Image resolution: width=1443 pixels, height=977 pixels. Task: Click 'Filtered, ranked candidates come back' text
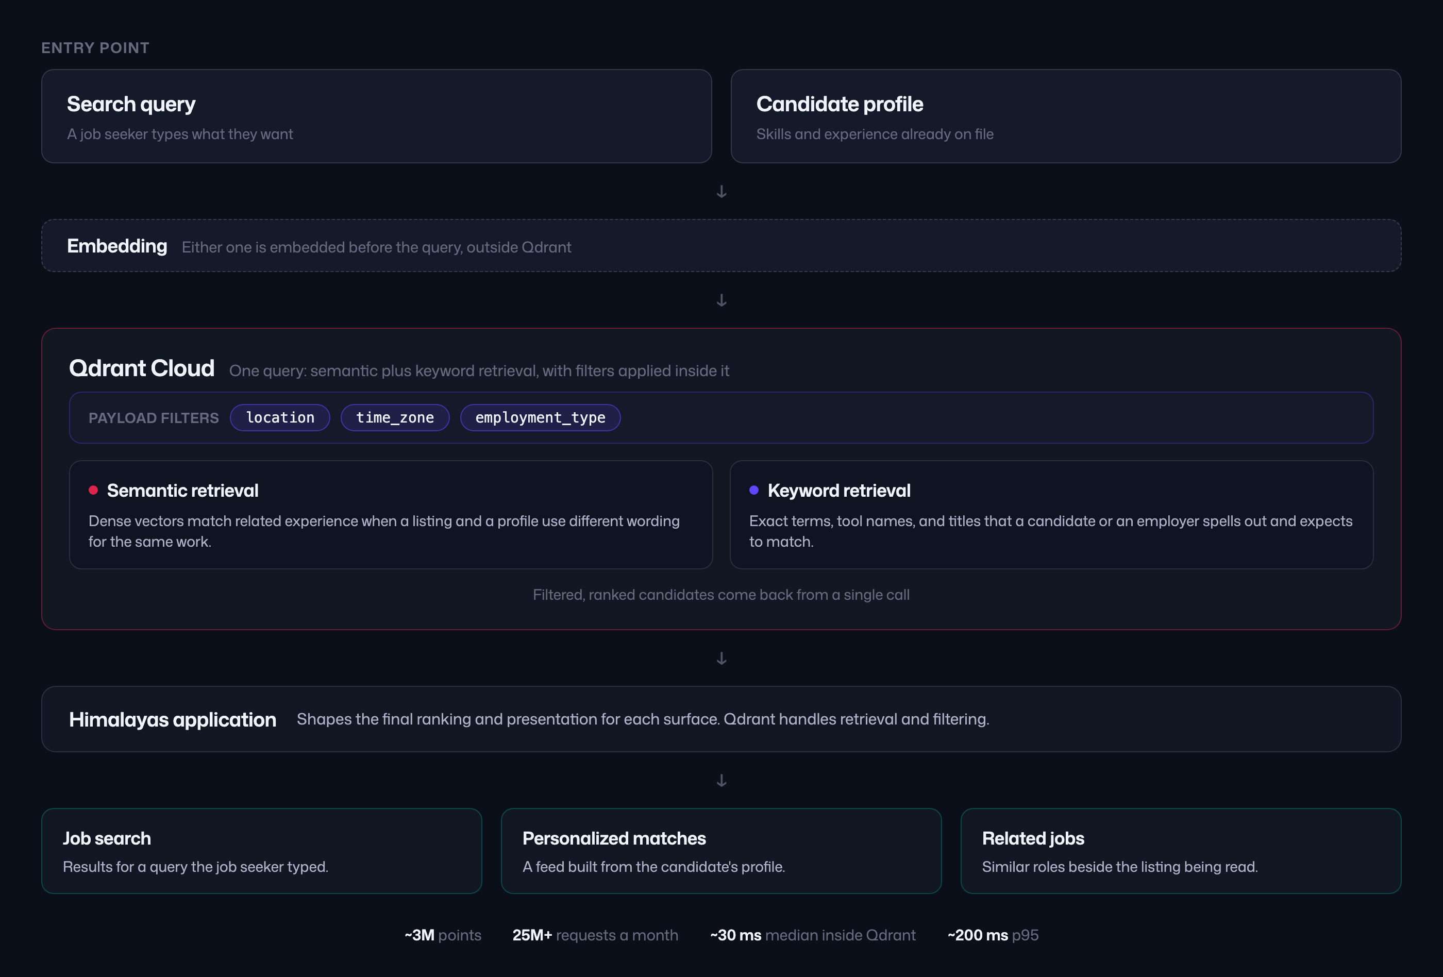click(721, 595)
